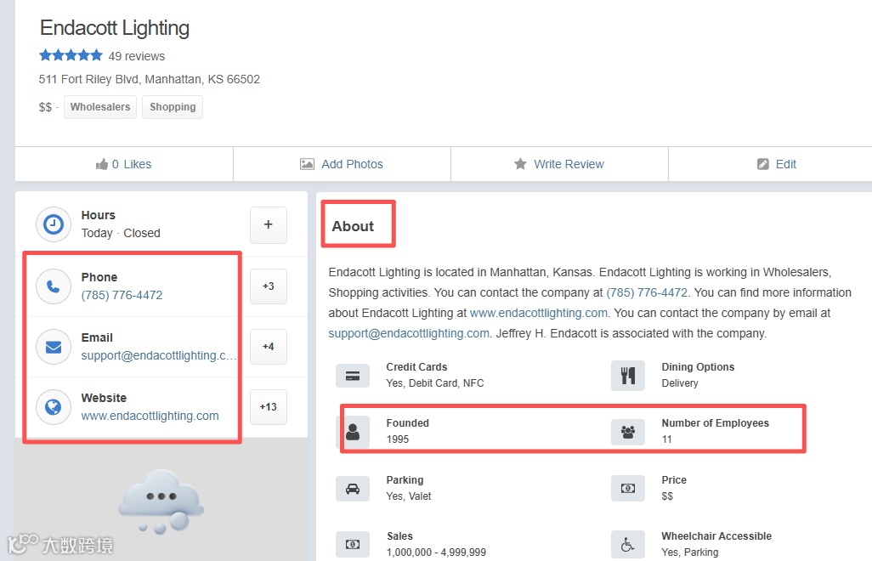Click the Delivery dining option text
This screenshot has height=561, width=872.
click(x=680, y=383)
